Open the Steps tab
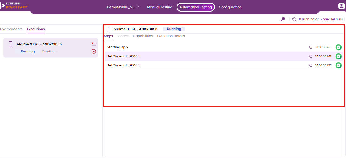This screenshot has width=346, height=158. click(108, 36)
